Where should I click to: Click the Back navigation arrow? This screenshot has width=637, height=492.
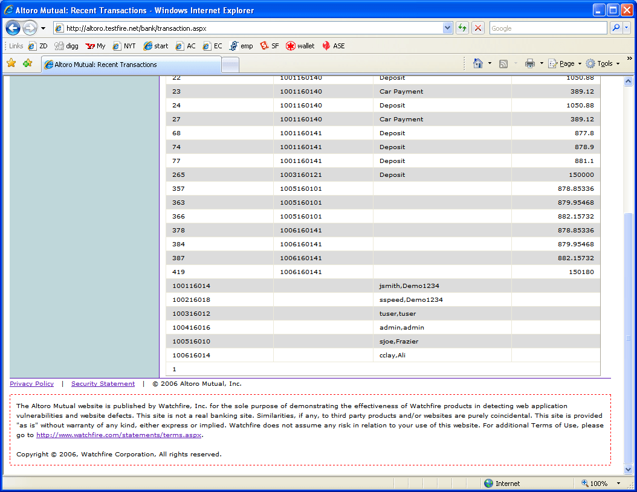13,28
